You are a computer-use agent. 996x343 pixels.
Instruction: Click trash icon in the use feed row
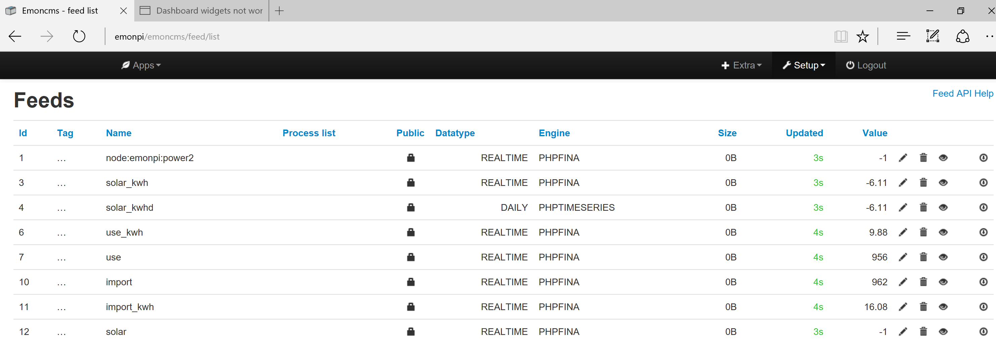[x=923, y=257]
